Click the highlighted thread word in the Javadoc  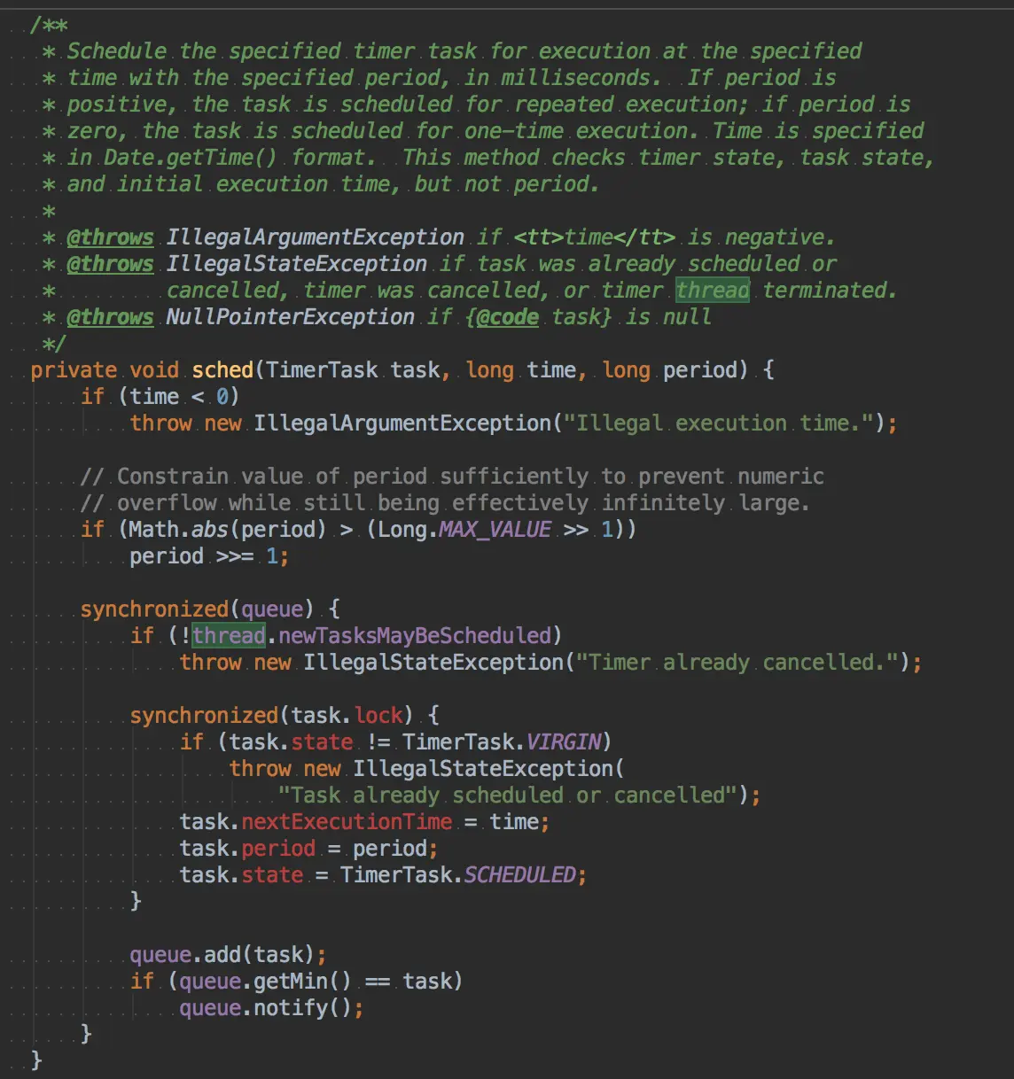[x=713, y=290]
